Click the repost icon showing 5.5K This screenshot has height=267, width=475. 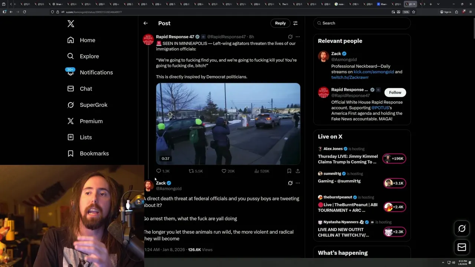(196, 171)
